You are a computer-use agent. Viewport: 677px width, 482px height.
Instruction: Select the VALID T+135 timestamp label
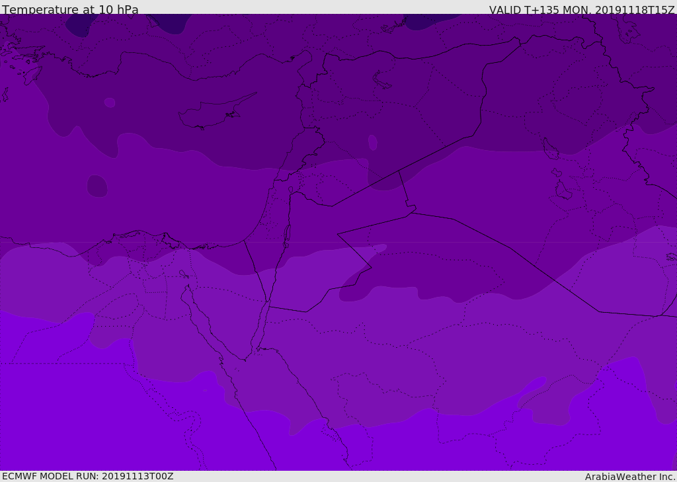pyautogui.click(x=582, y=10)
